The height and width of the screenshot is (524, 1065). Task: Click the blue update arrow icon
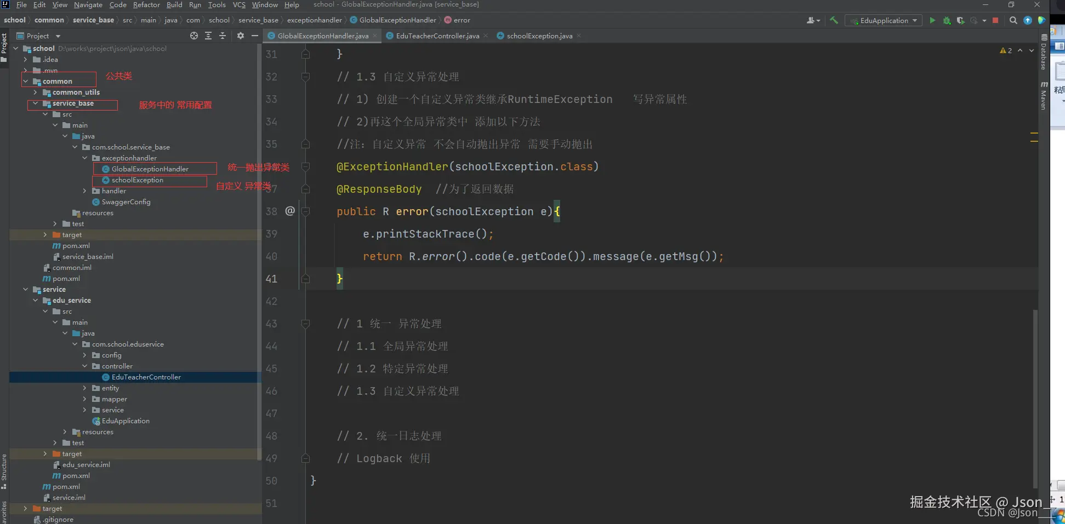tap(1028, 20)
